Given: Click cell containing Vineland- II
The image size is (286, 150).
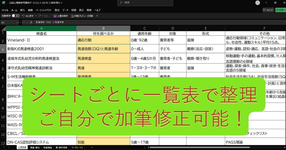Looking at the screenshot, I should tap(41, 40).
